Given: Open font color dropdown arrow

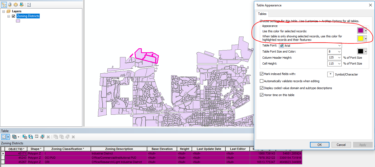Looking at the screenshot, I should coord(366,51).
